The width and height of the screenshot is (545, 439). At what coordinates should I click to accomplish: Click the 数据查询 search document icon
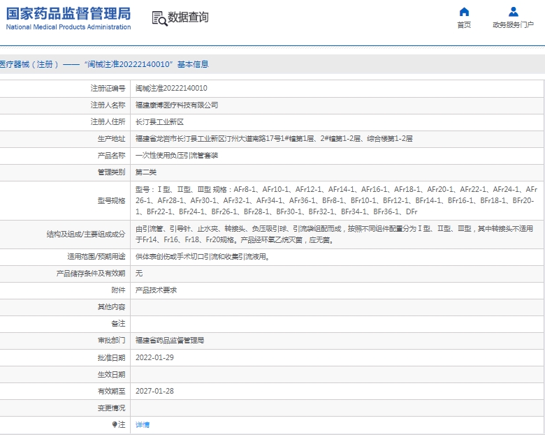click(x=159, y=18)
